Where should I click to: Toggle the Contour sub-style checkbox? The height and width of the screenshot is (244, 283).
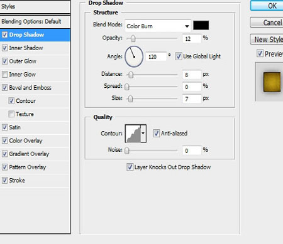tap(11, 100)
